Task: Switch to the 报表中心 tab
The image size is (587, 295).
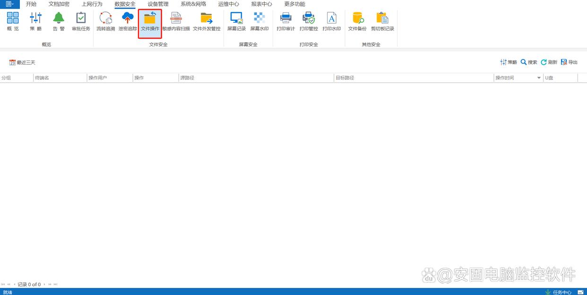Action: pos(261,4)
